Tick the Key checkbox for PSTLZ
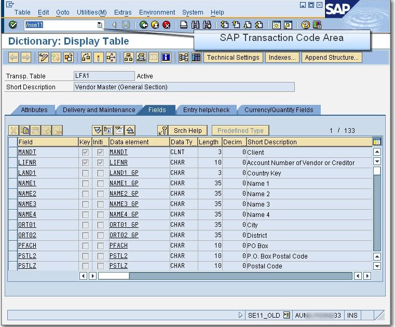Viewport: 395px width, 327px height. point(85,266)
